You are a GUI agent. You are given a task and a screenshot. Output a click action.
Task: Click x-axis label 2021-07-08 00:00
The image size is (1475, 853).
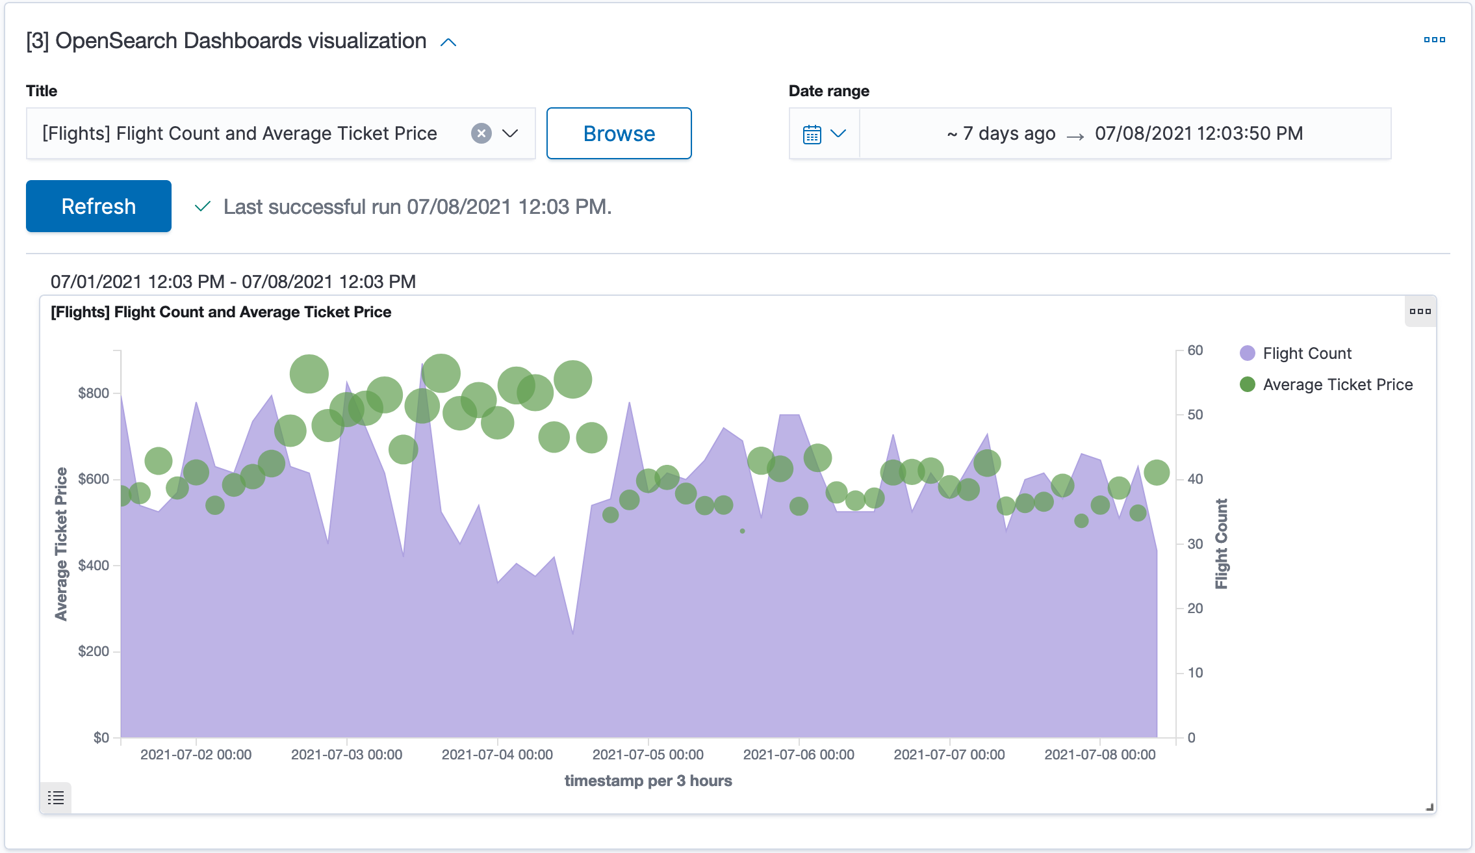click(x=1100, y=755)
